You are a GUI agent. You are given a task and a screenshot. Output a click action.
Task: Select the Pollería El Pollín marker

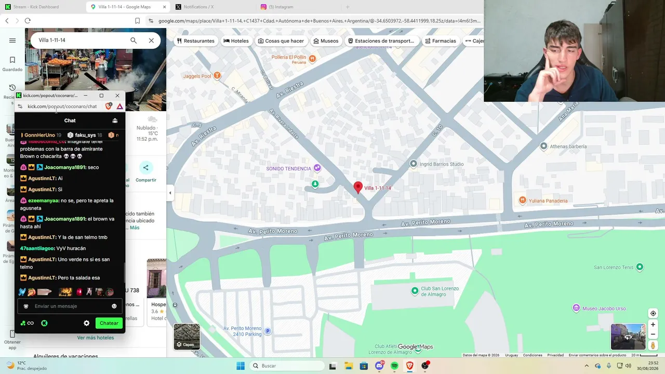[312, 59]
